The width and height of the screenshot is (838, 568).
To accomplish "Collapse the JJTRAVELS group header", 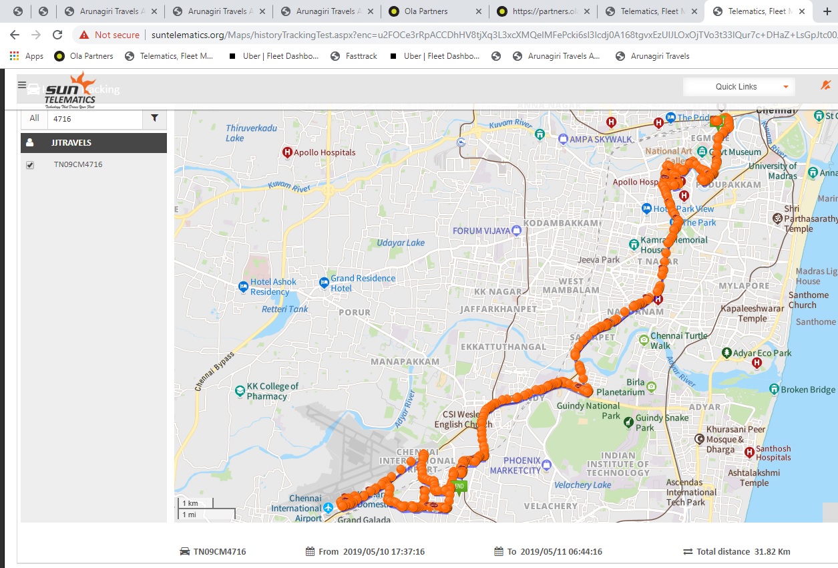I will coord(94,143).
